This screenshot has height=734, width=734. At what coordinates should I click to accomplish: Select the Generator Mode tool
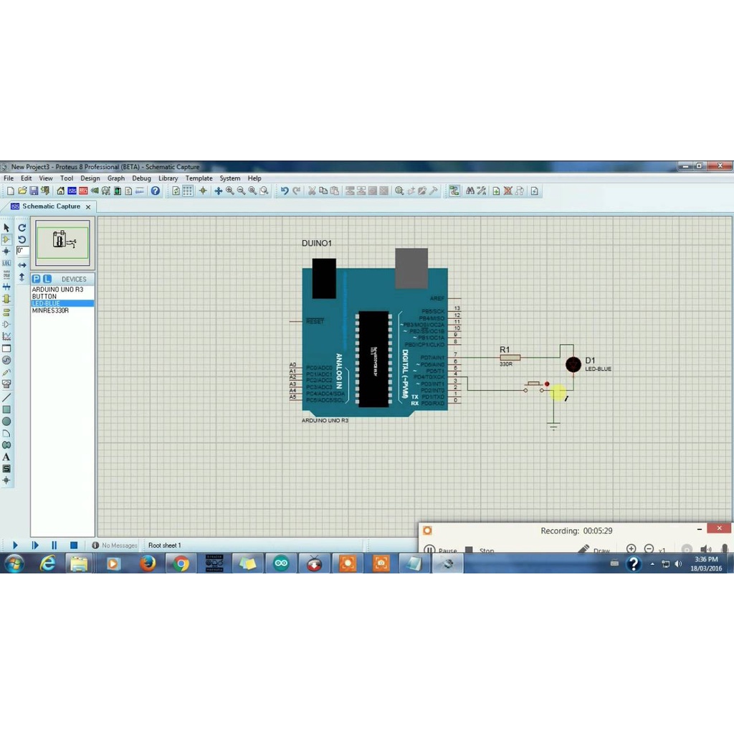pyautogui.click(x=6, y=360)
